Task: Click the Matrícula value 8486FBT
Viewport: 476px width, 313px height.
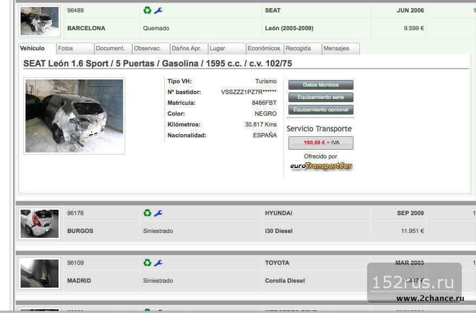Action: pyautogui.click(x=264, y=103)
